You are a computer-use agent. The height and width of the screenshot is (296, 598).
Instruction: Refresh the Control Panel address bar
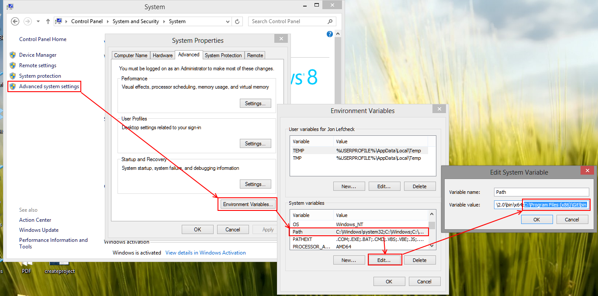click(237, 21)
